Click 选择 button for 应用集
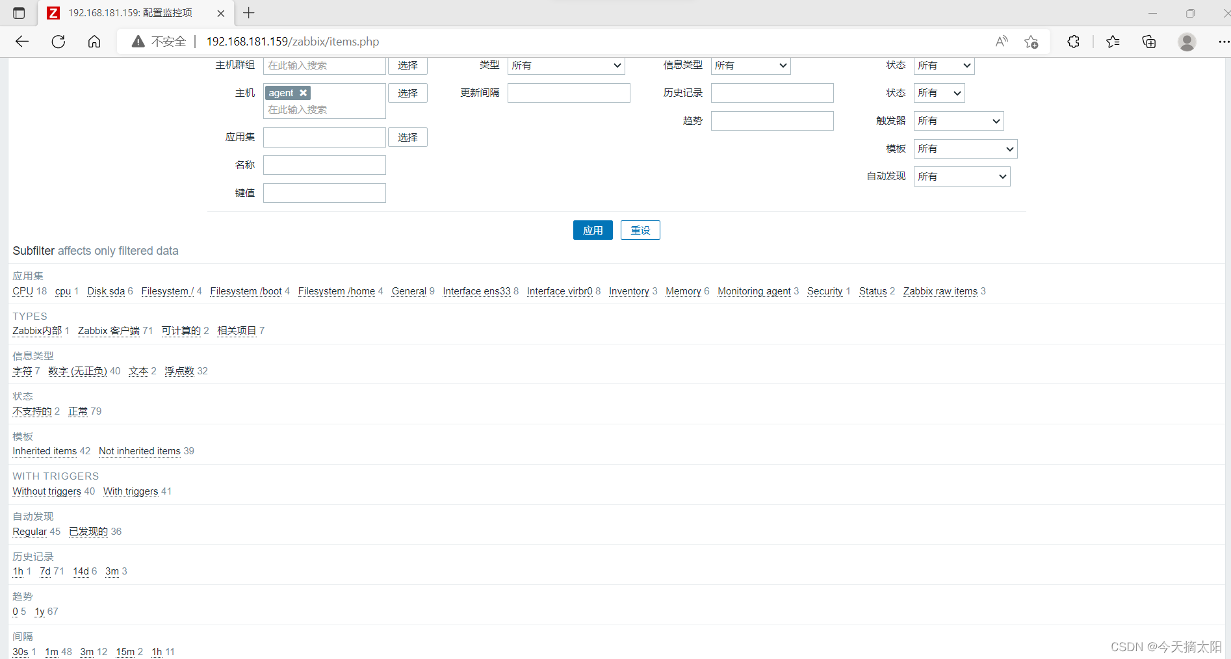This screenshot has height=659, width=1231. pyautogui.click(x=408, y=137)
